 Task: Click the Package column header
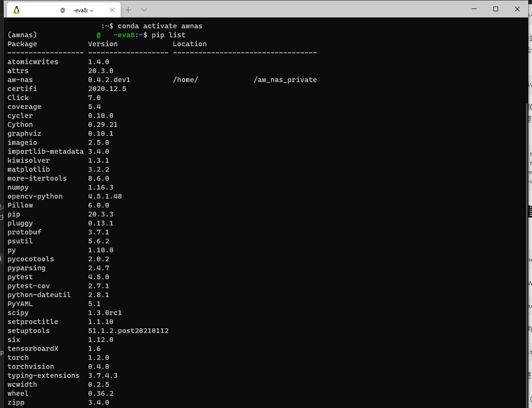[22, 44]
